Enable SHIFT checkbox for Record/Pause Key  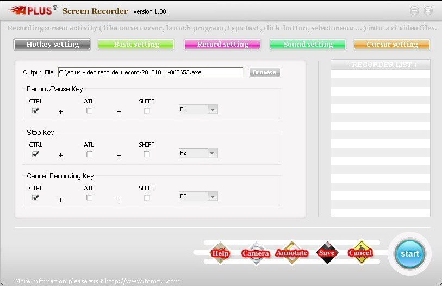pyautogui.click(x=146, y=110)
